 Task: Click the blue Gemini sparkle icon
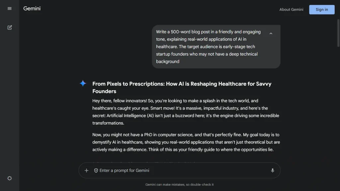(83, 83)
